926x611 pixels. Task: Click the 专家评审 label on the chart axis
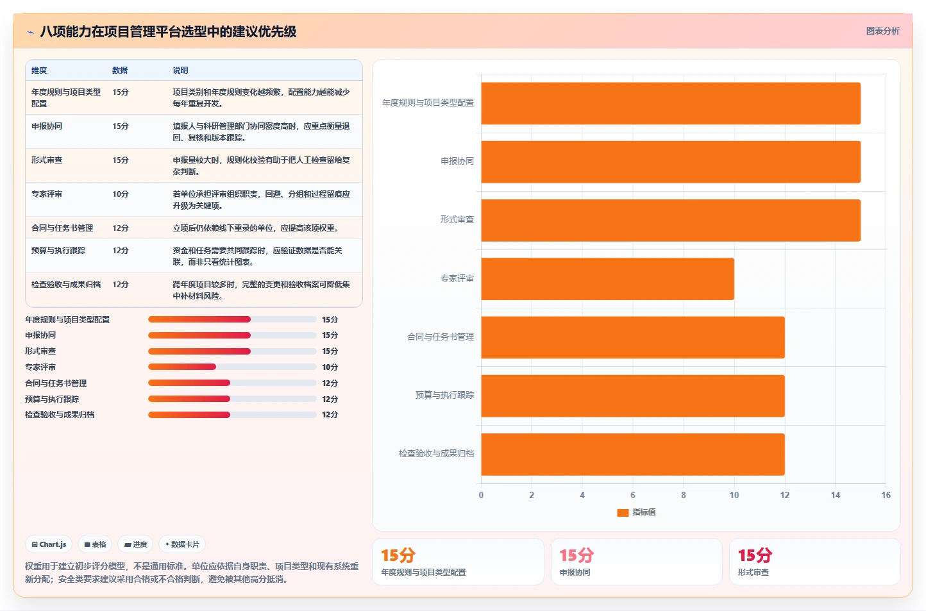pyautogui.click(x=457, y=278)
